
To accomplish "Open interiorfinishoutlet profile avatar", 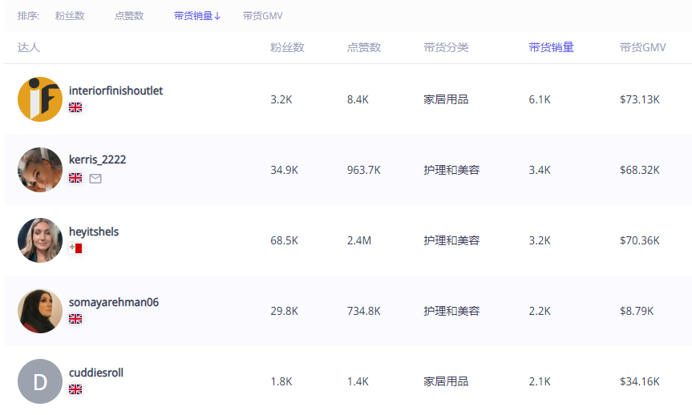I will pos(40,99).
